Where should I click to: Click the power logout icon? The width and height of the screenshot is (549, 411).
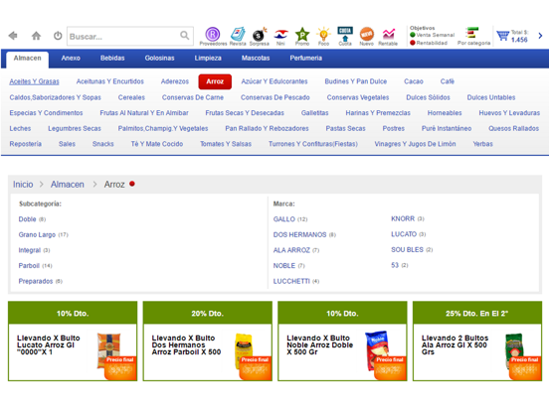pyautogui.click(x=58, y=36)
